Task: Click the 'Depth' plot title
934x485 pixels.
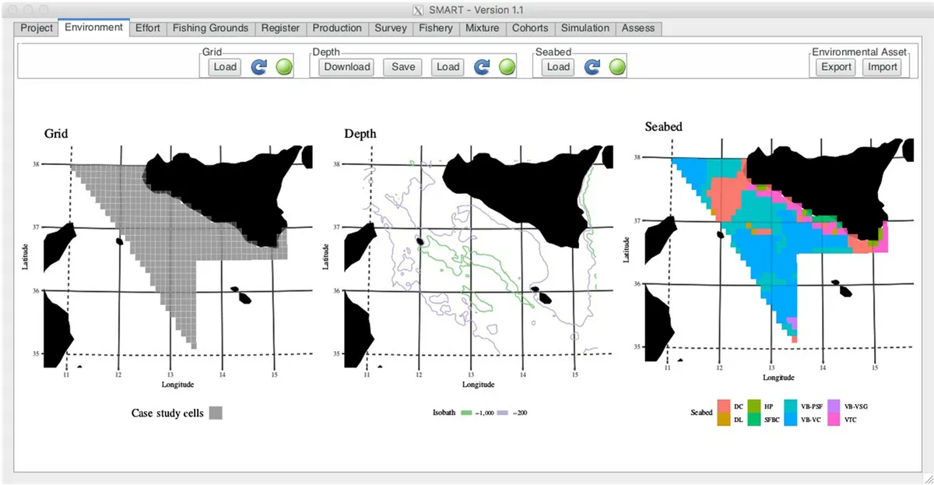Action: tap(360, 134)
